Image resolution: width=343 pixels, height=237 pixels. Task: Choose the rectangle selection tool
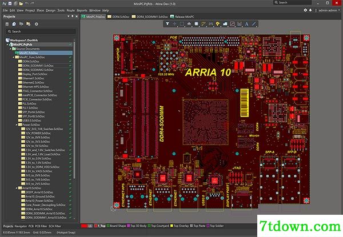click(x=182, y=24)
